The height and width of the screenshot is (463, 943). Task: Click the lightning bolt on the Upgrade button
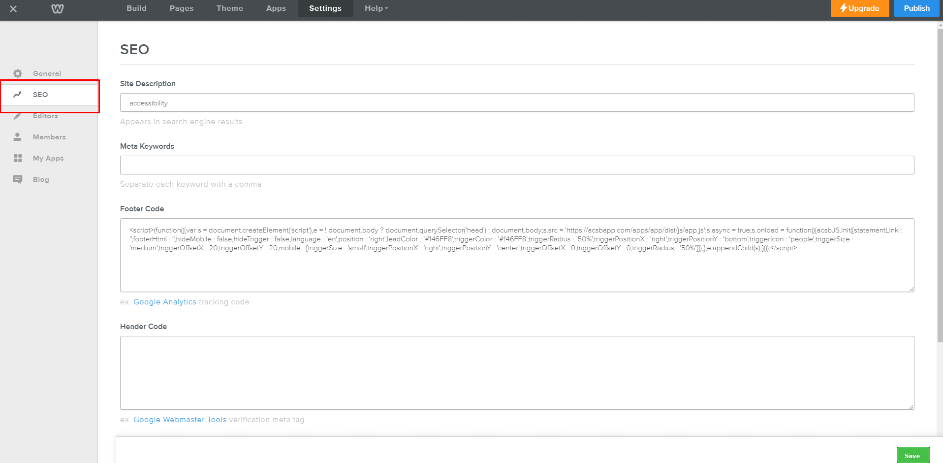click(844, 8)
